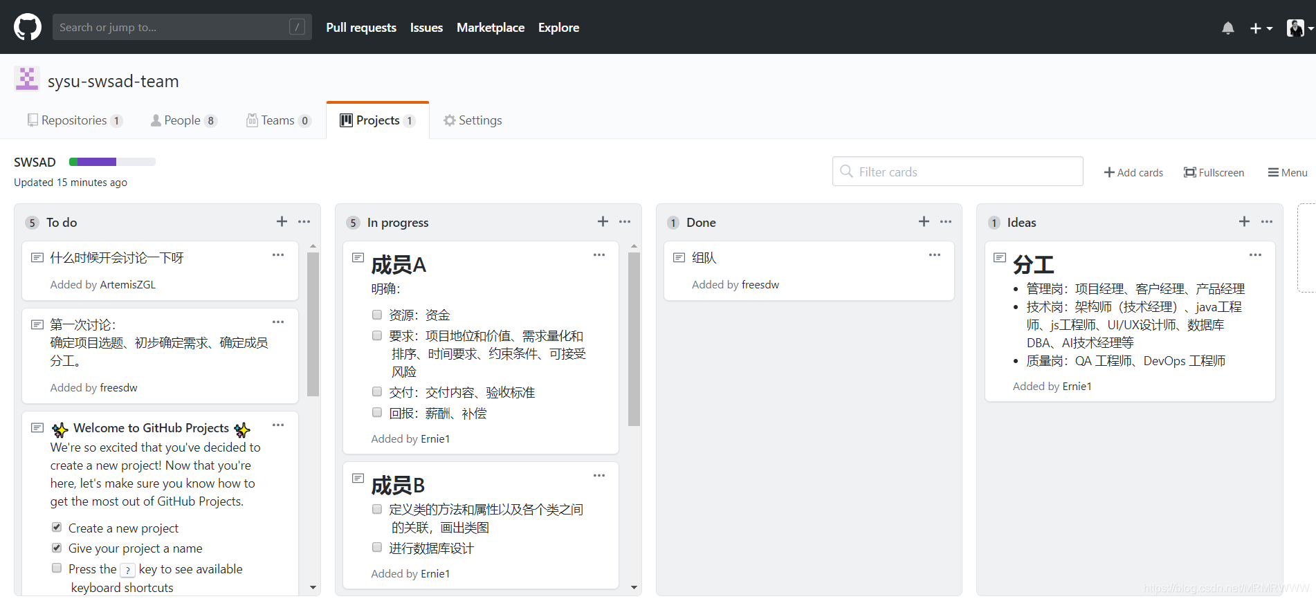1316x601 pixels.
Task: Go to Pull requests
Action: (x=361, y=28)
